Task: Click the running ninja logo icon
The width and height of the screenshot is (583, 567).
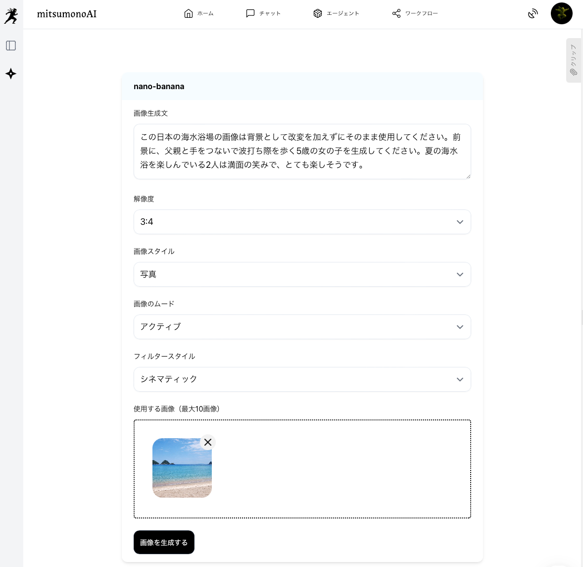Action: (11, 16)
